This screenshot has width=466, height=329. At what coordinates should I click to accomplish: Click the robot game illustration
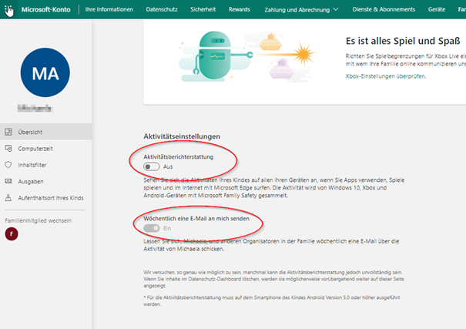[246, 56]
